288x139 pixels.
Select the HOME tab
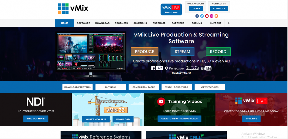coord(65,23)
